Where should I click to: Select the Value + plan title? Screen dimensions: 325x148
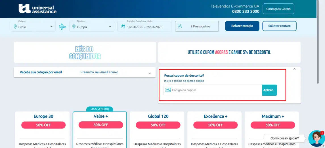click(x=101, y=116)
